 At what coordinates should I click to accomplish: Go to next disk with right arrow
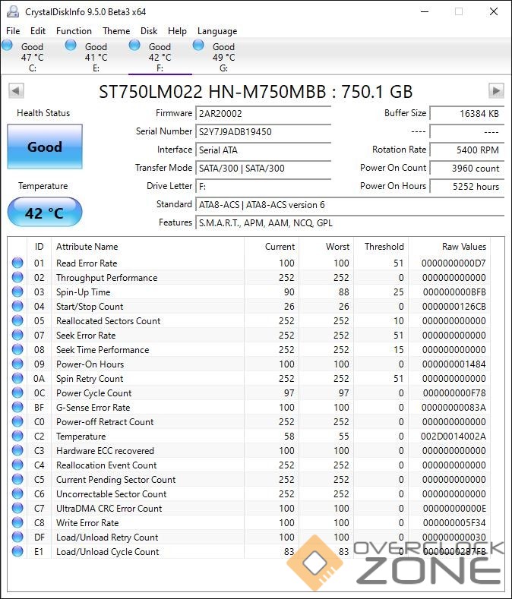click(496, 91)
